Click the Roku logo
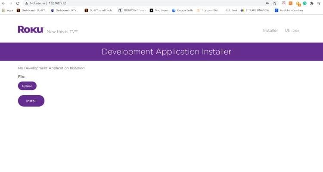Image resolution: width=323 pixels, height=172 pixels. (x=31, y=29)
